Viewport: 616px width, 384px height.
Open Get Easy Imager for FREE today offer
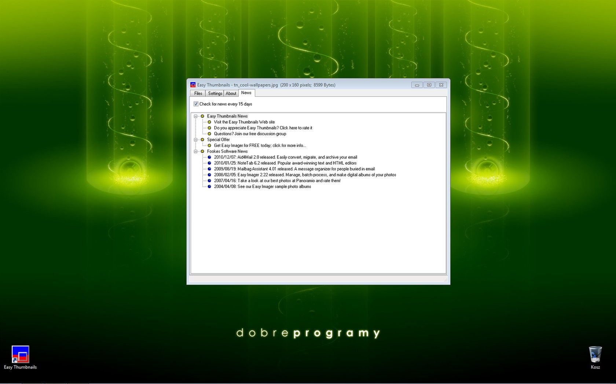point(260,145)
